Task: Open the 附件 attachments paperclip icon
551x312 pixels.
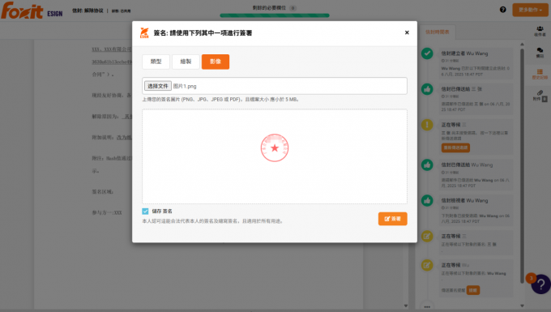Action: (x=540, y=95)
